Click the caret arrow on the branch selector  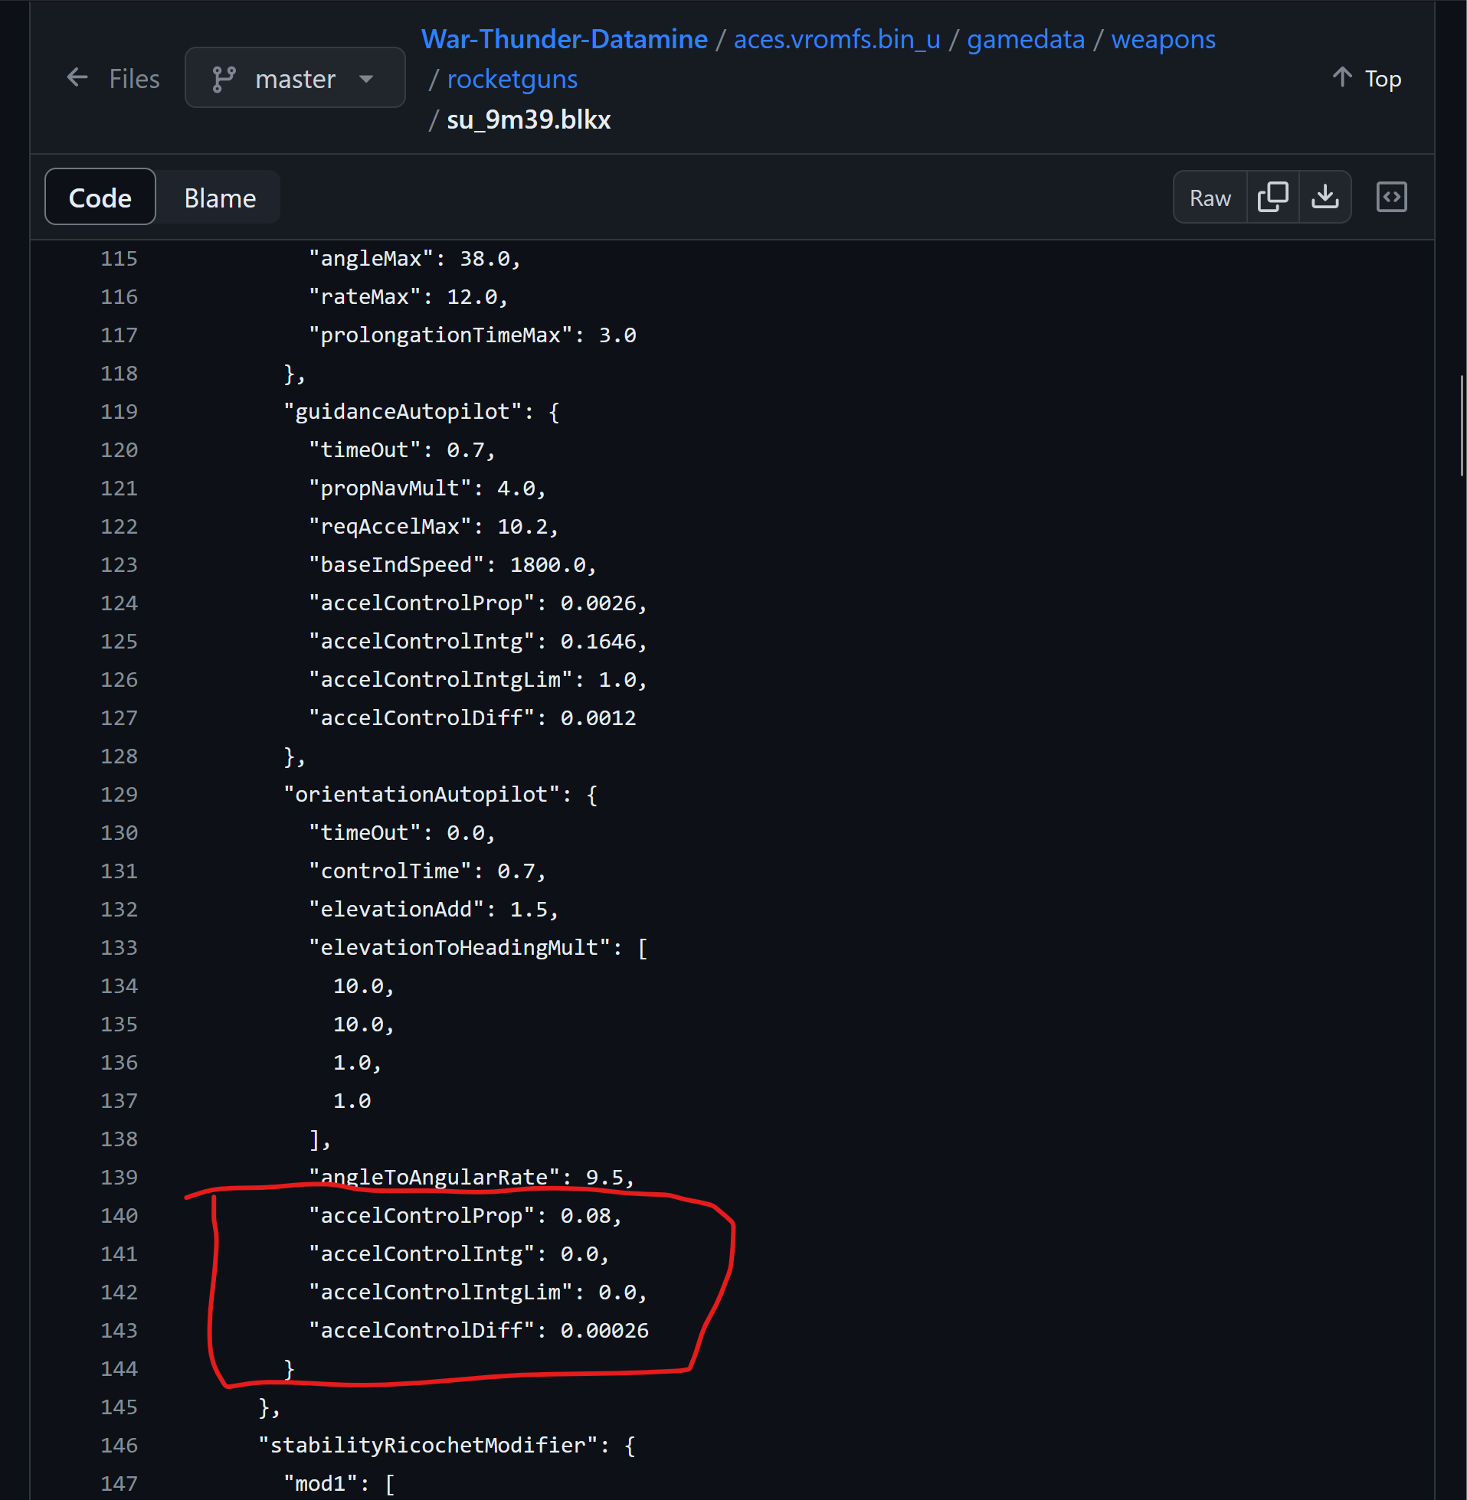click(367, 79)
